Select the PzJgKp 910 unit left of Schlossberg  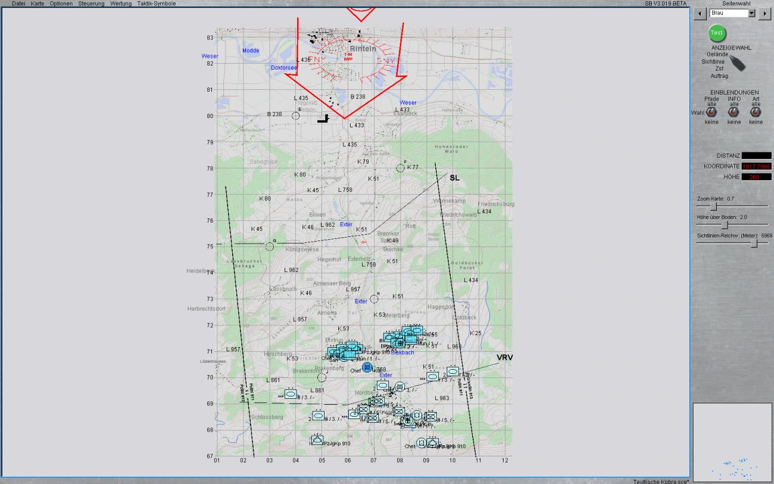click(x=317, y=440)
